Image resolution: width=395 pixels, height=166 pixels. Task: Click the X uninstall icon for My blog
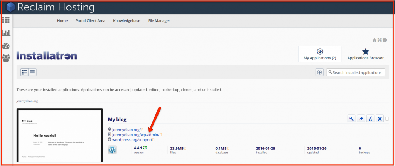click(380, 119)
